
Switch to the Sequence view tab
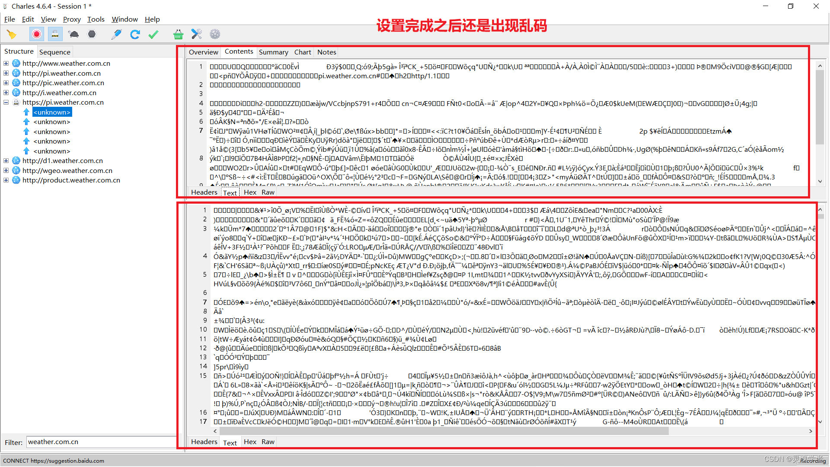click(x=54, y=52)
